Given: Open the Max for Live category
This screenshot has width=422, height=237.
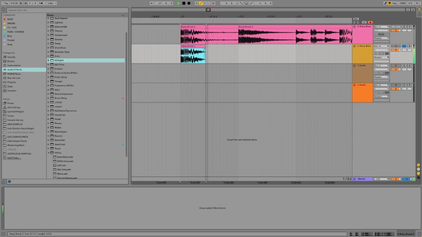Looking at the screenshot, I should 14,78.
